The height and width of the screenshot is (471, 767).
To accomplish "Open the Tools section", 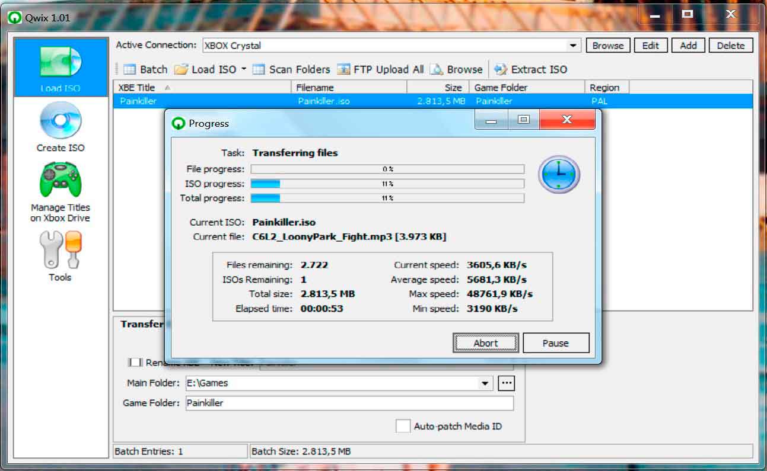I will (61, 257).
